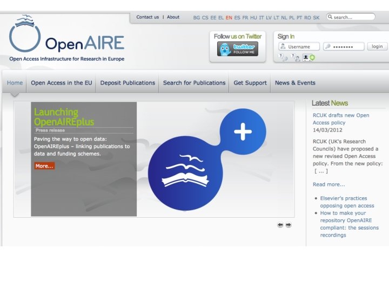
Task: Open Open Access in the EU menu
Action: [x=61, y=82]
